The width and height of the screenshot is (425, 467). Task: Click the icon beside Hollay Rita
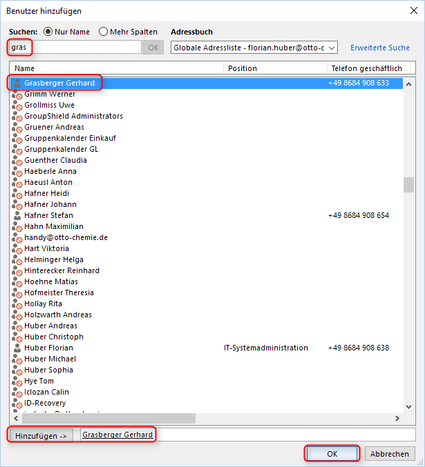coord(17,304)
